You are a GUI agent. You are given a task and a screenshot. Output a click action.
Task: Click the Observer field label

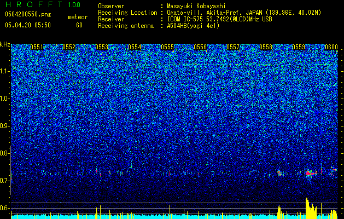(x=111, y=6)
